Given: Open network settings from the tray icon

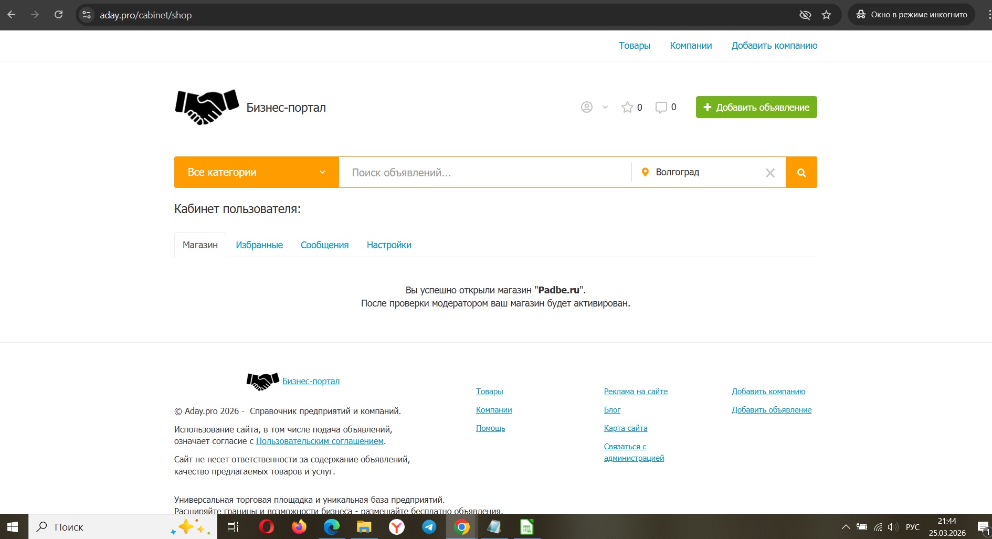Looking at the screenshot, I should [x=878, y=527].
